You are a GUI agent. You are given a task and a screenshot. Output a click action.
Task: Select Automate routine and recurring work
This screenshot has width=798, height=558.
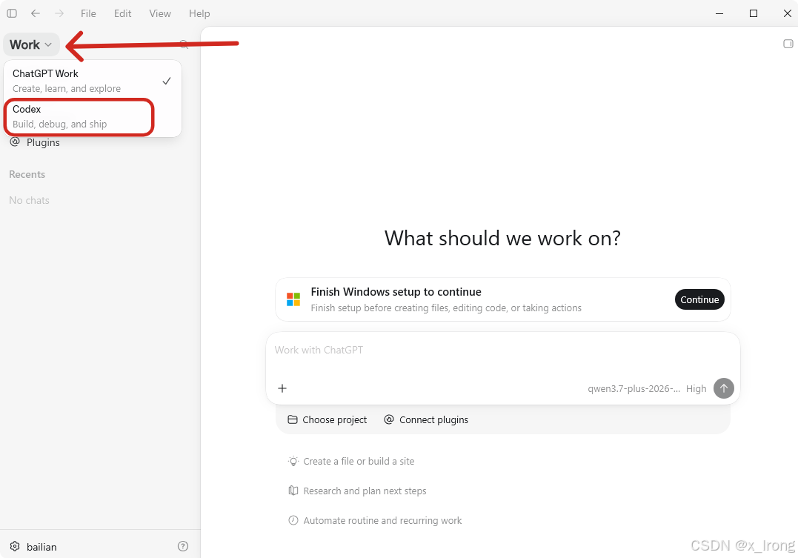point(375,520)
